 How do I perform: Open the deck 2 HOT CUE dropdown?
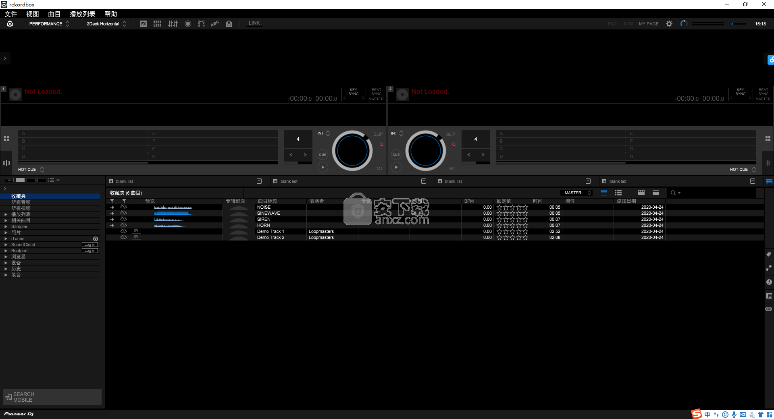(743, 170)
